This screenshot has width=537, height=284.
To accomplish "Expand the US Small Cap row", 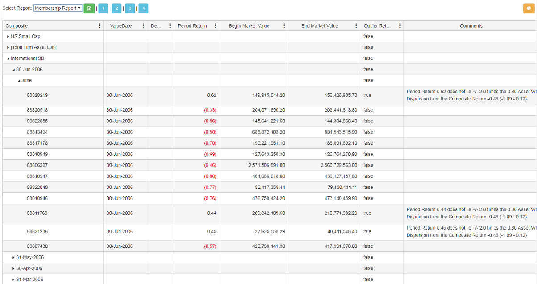I will point(8,36).
